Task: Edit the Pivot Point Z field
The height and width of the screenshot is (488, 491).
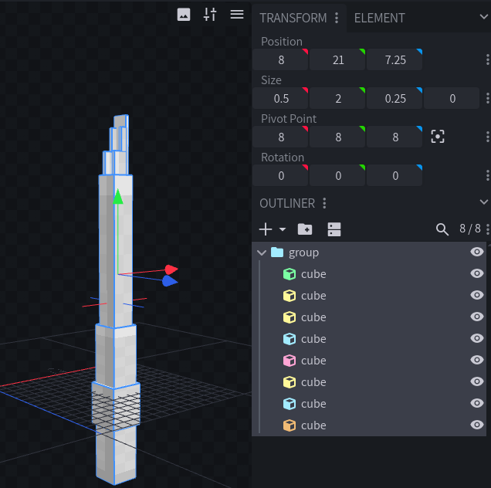Action: coord(394,137)
